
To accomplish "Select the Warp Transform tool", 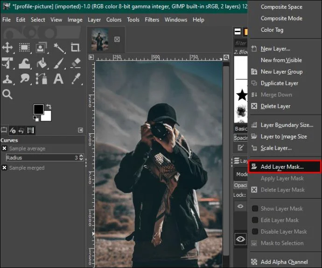I will click(x=24, y=63).
